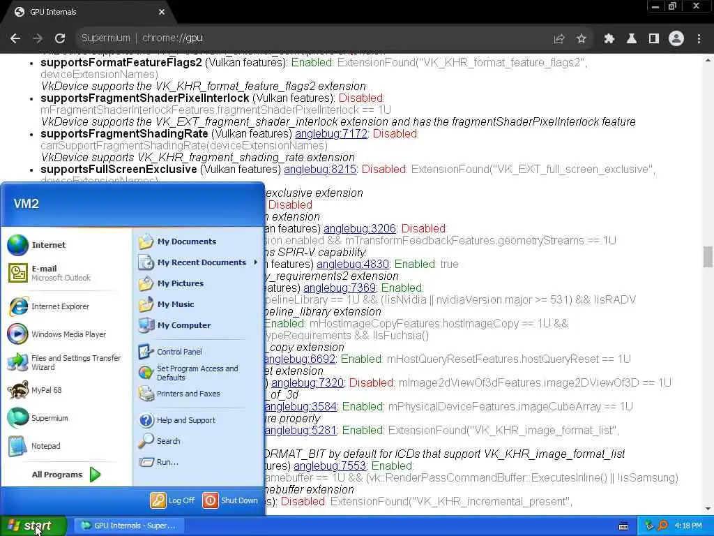The width and height of the screenshot is (714, 536).
Task: Click the Shut Down button
Action: 230,500
